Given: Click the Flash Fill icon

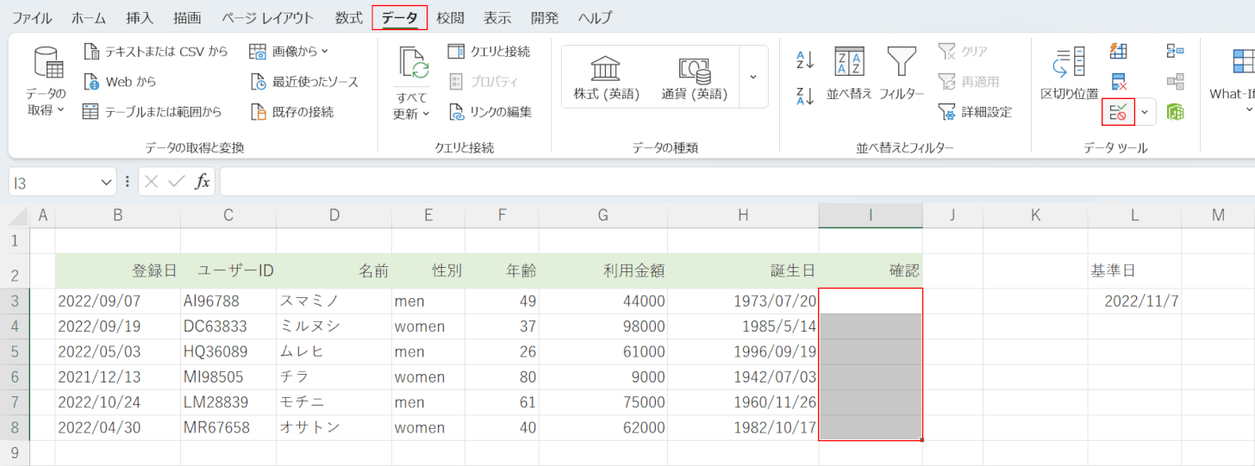Looking at the screenshot, I should click(x=1119, y=51).
